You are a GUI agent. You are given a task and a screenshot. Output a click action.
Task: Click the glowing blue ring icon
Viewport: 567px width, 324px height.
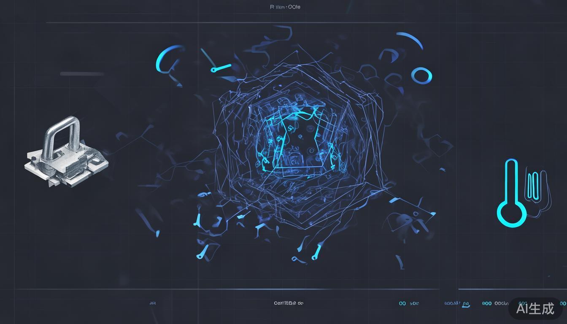(x=421, y=76)
